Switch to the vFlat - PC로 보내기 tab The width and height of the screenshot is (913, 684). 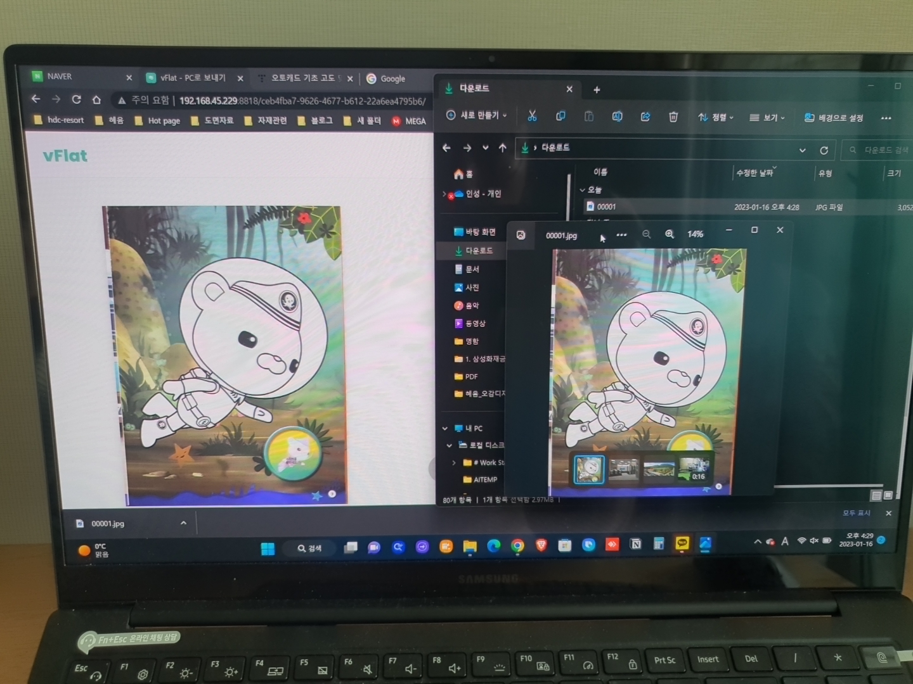194,78
